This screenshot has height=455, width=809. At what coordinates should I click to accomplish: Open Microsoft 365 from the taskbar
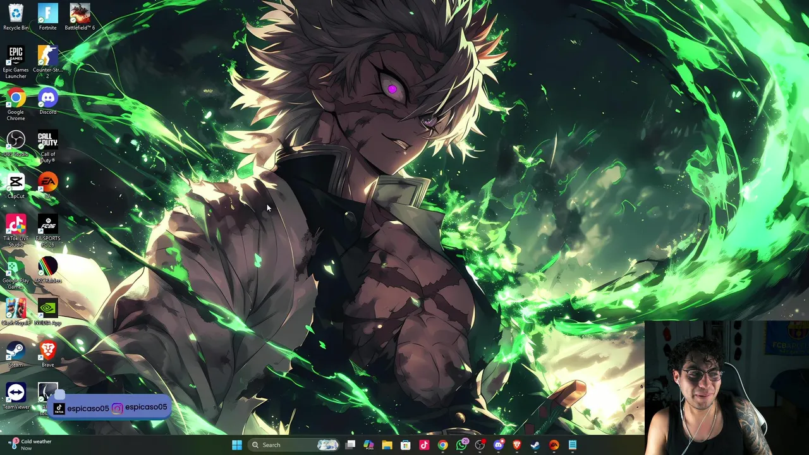point(369,445)
